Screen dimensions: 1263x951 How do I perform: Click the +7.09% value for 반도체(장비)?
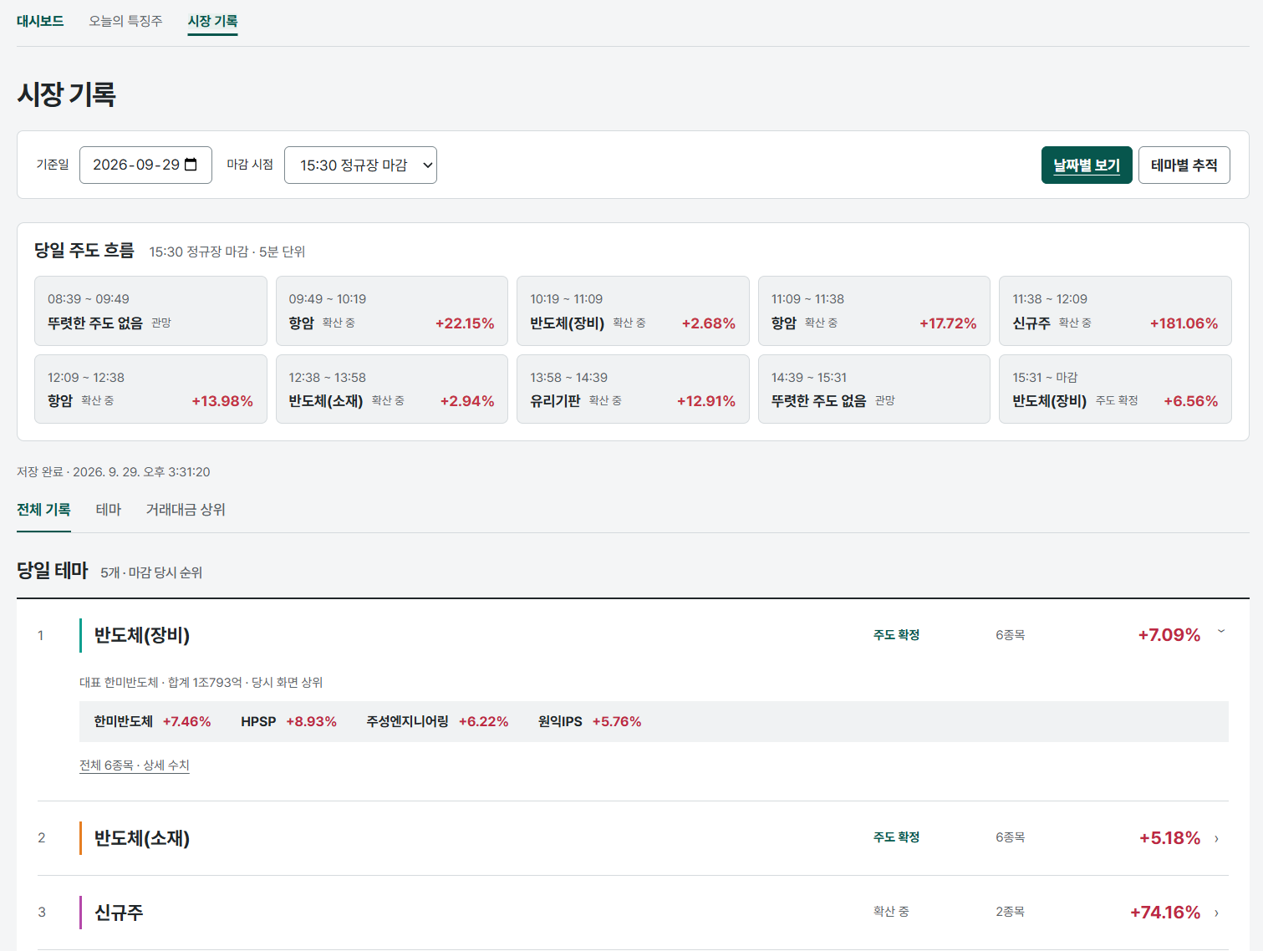[1169, 635]
